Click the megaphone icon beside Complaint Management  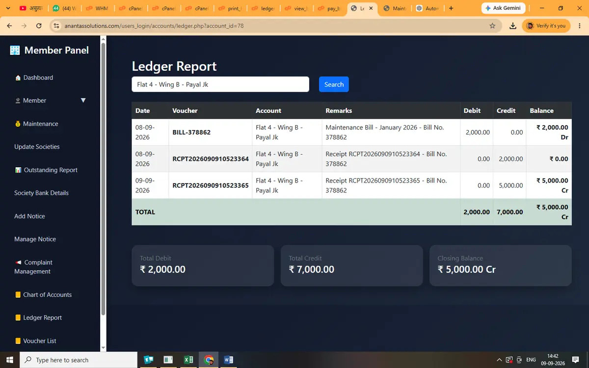click(18, 263)
